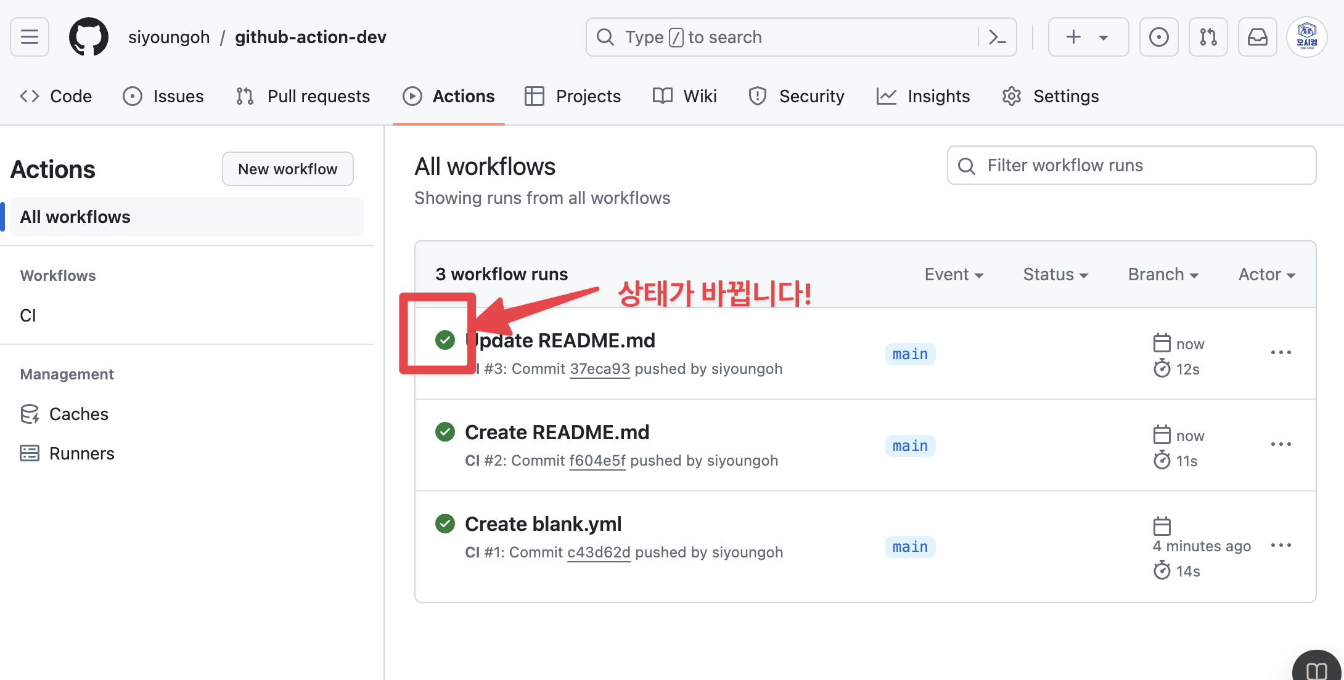Screen dimensions: 1344x680
Task: Click the New workflow button
Action: [288, 169]
